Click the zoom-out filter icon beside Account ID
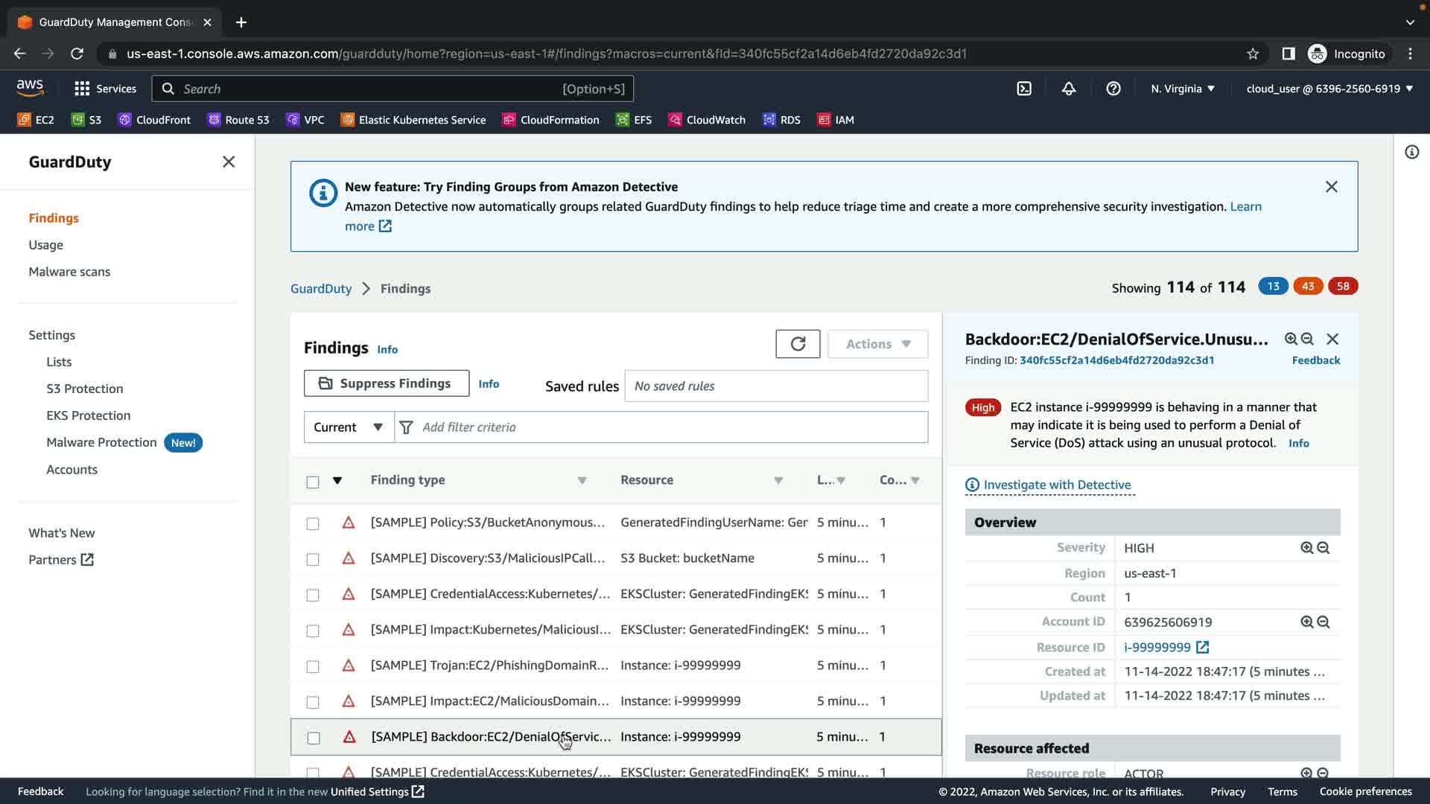 (x=1323, y=622)
